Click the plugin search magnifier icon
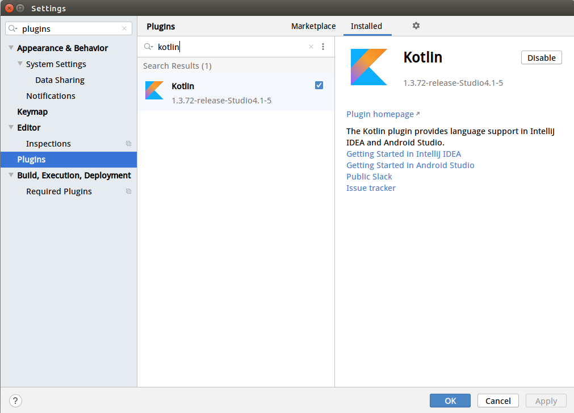Viewport: 574px width, 413px height. pyautogui.click(x=148, y=47)
